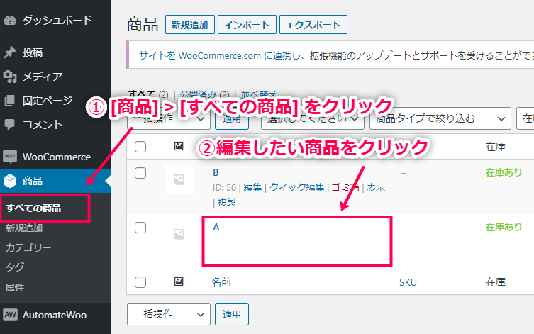Viewport: 534px width, 334px height.
Task: Click the box icon beside 商品
Action: [10, 181]
